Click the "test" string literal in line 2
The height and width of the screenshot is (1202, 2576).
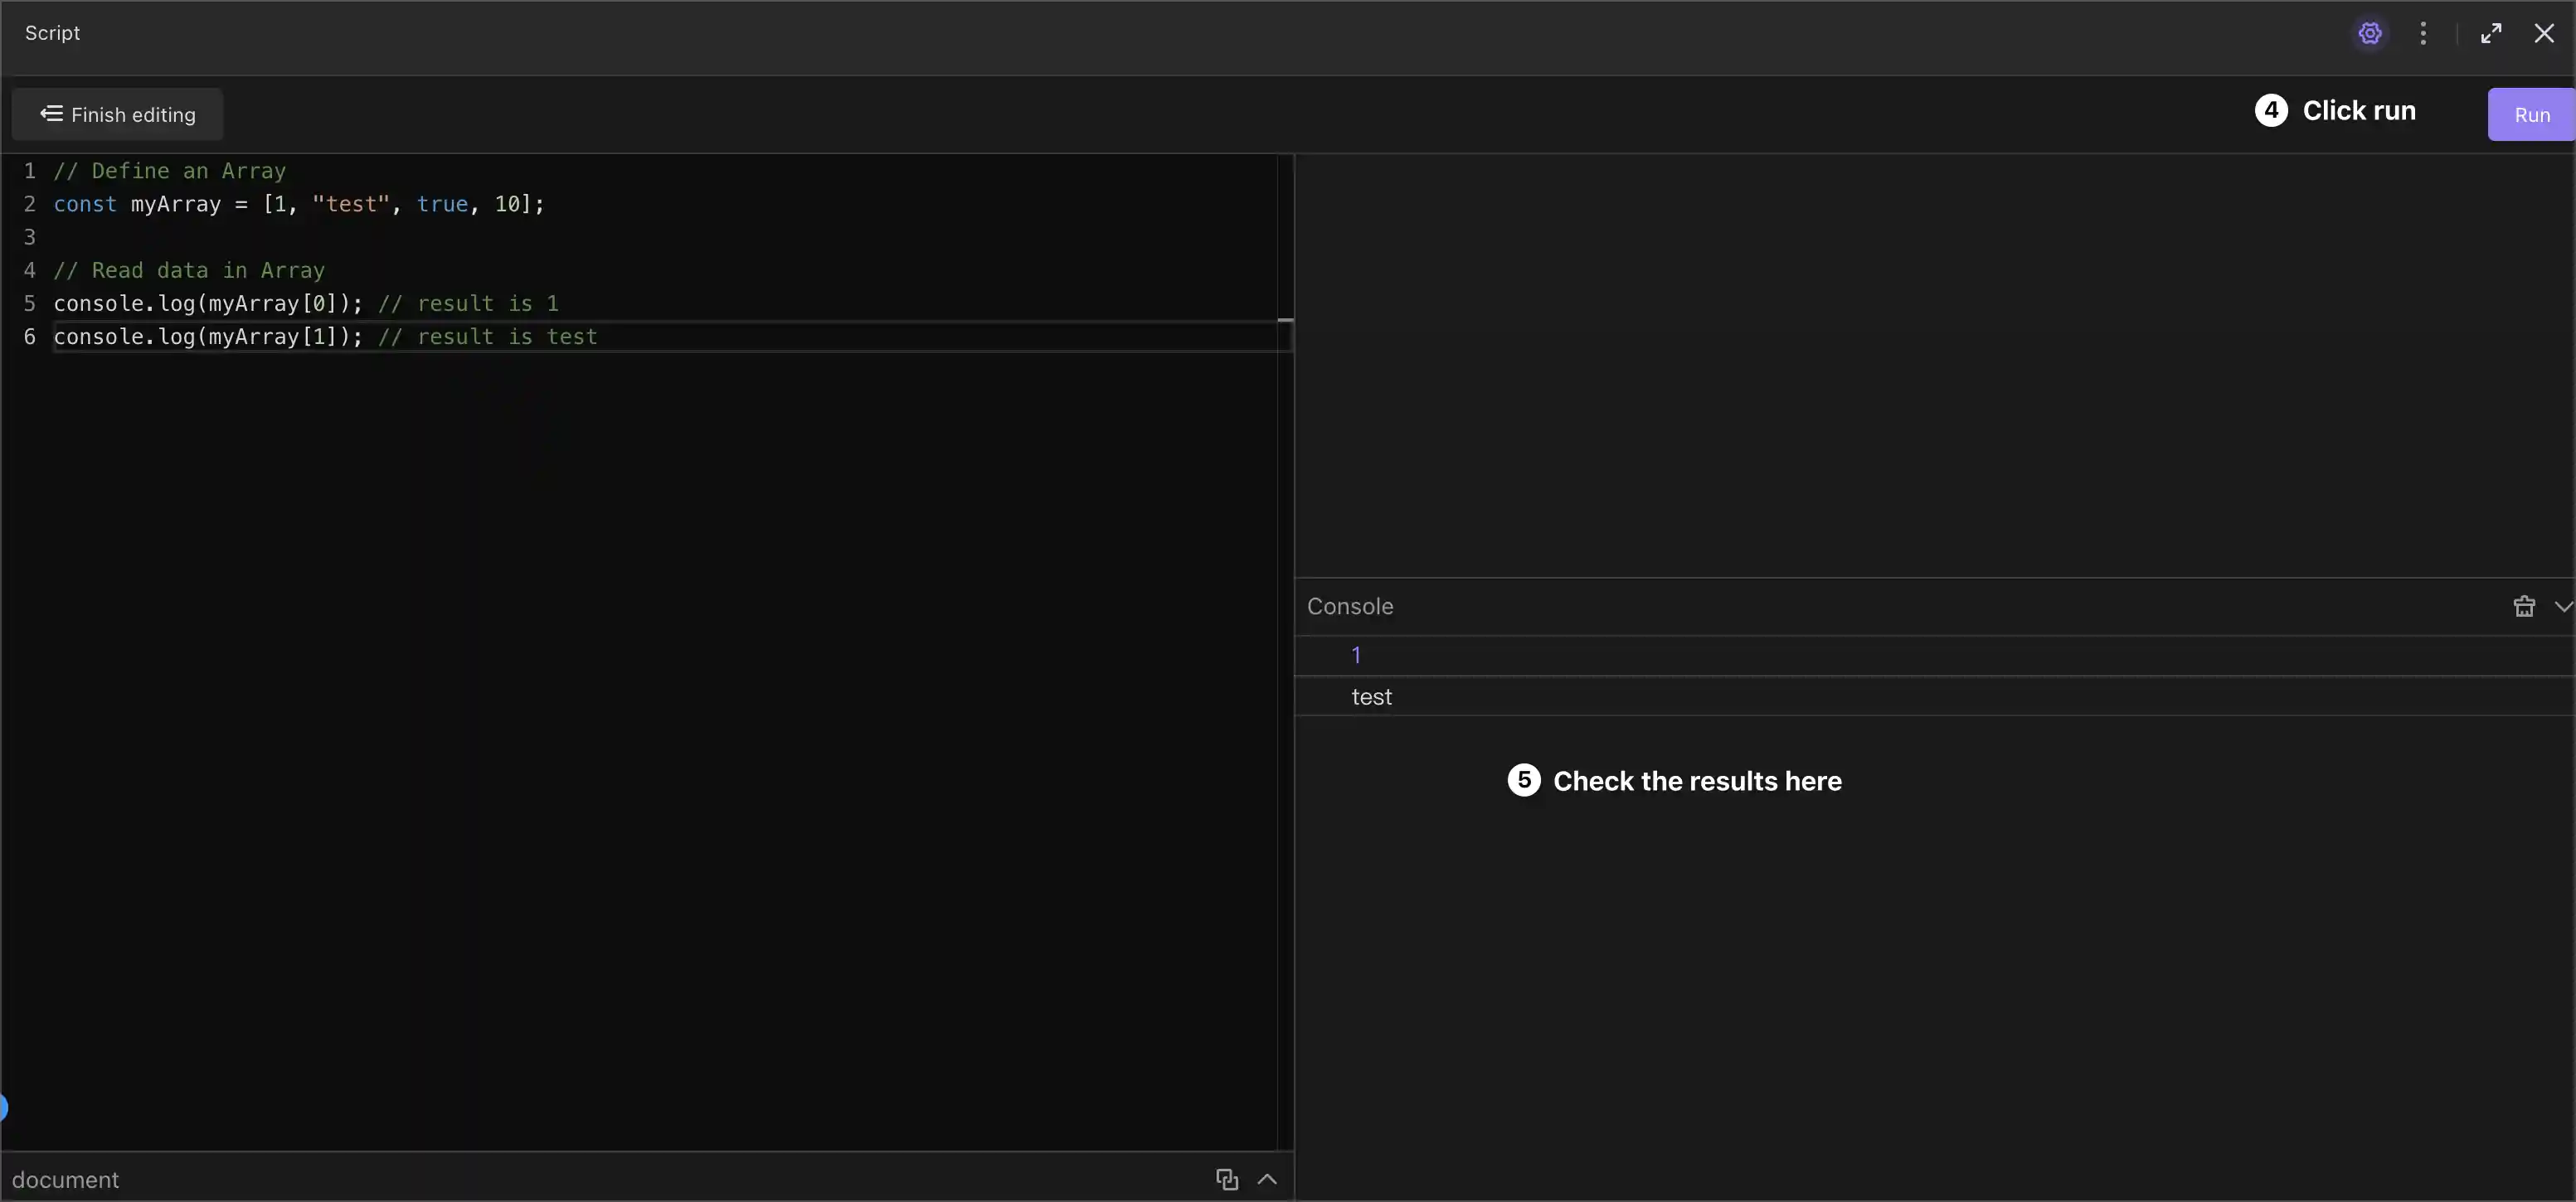(x=351, y=204)
